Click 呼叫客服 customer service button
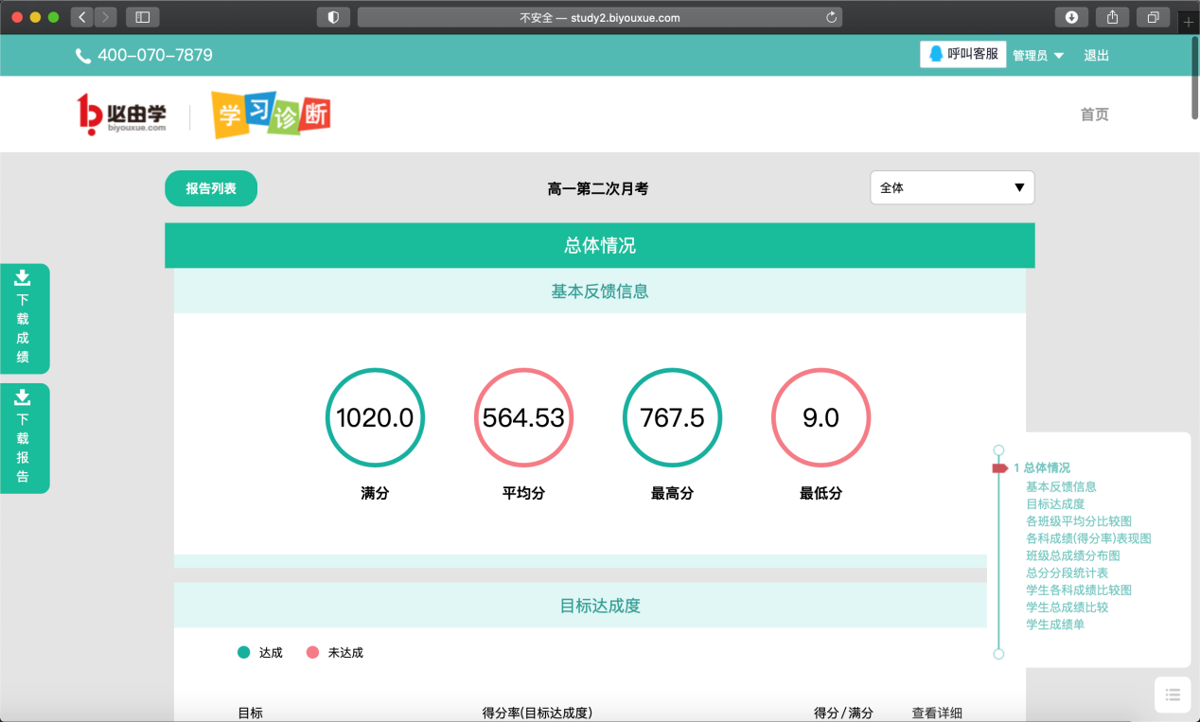1200x722 pixels. 962,55
